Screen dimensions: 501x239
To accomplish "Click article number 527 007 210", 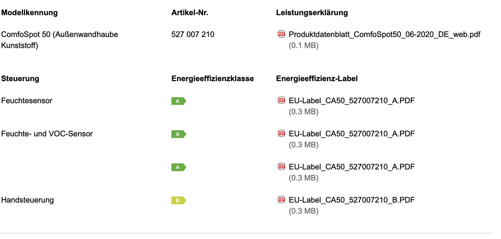I will coord(193,34).
